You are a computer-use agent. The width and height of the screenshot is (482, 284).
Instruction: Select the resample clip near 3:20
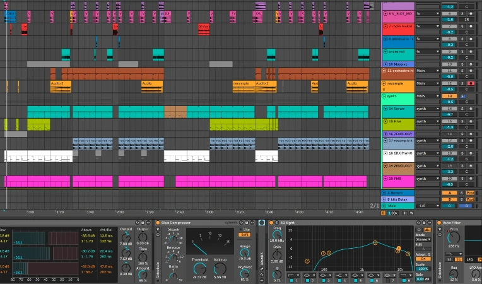click(244, 86)
